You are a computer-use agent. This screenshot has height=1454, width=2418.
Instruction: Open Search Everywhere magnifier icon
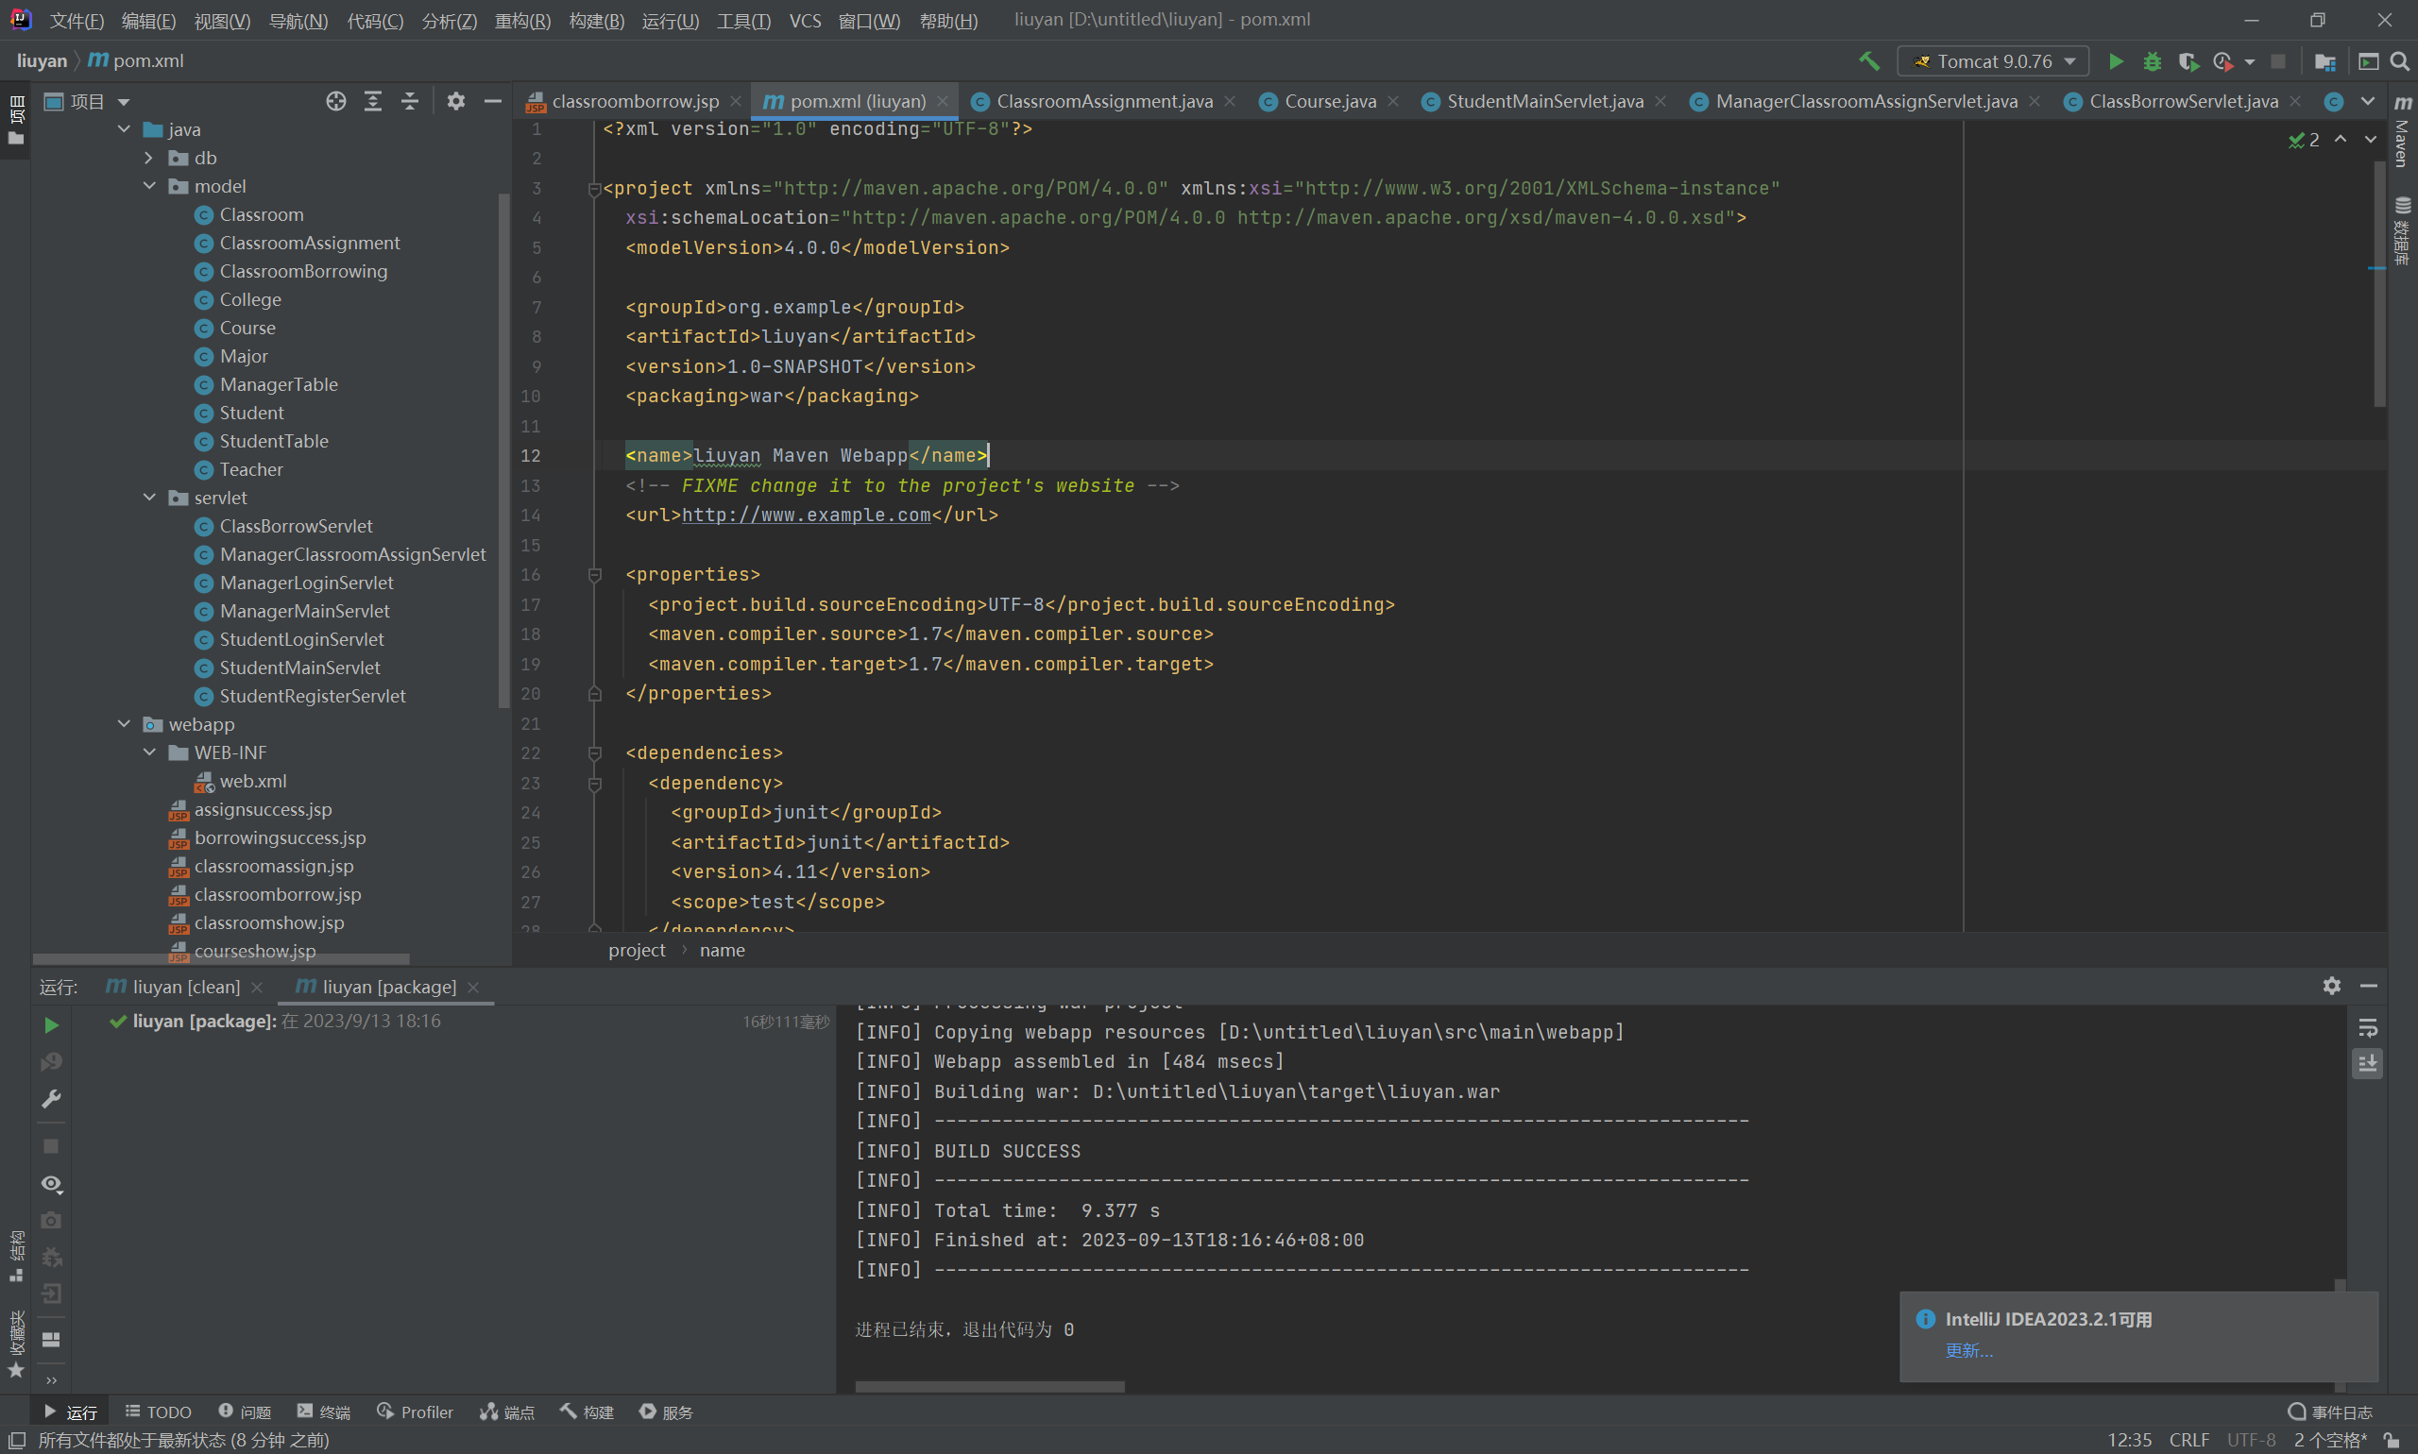(x=2399, y=61)
